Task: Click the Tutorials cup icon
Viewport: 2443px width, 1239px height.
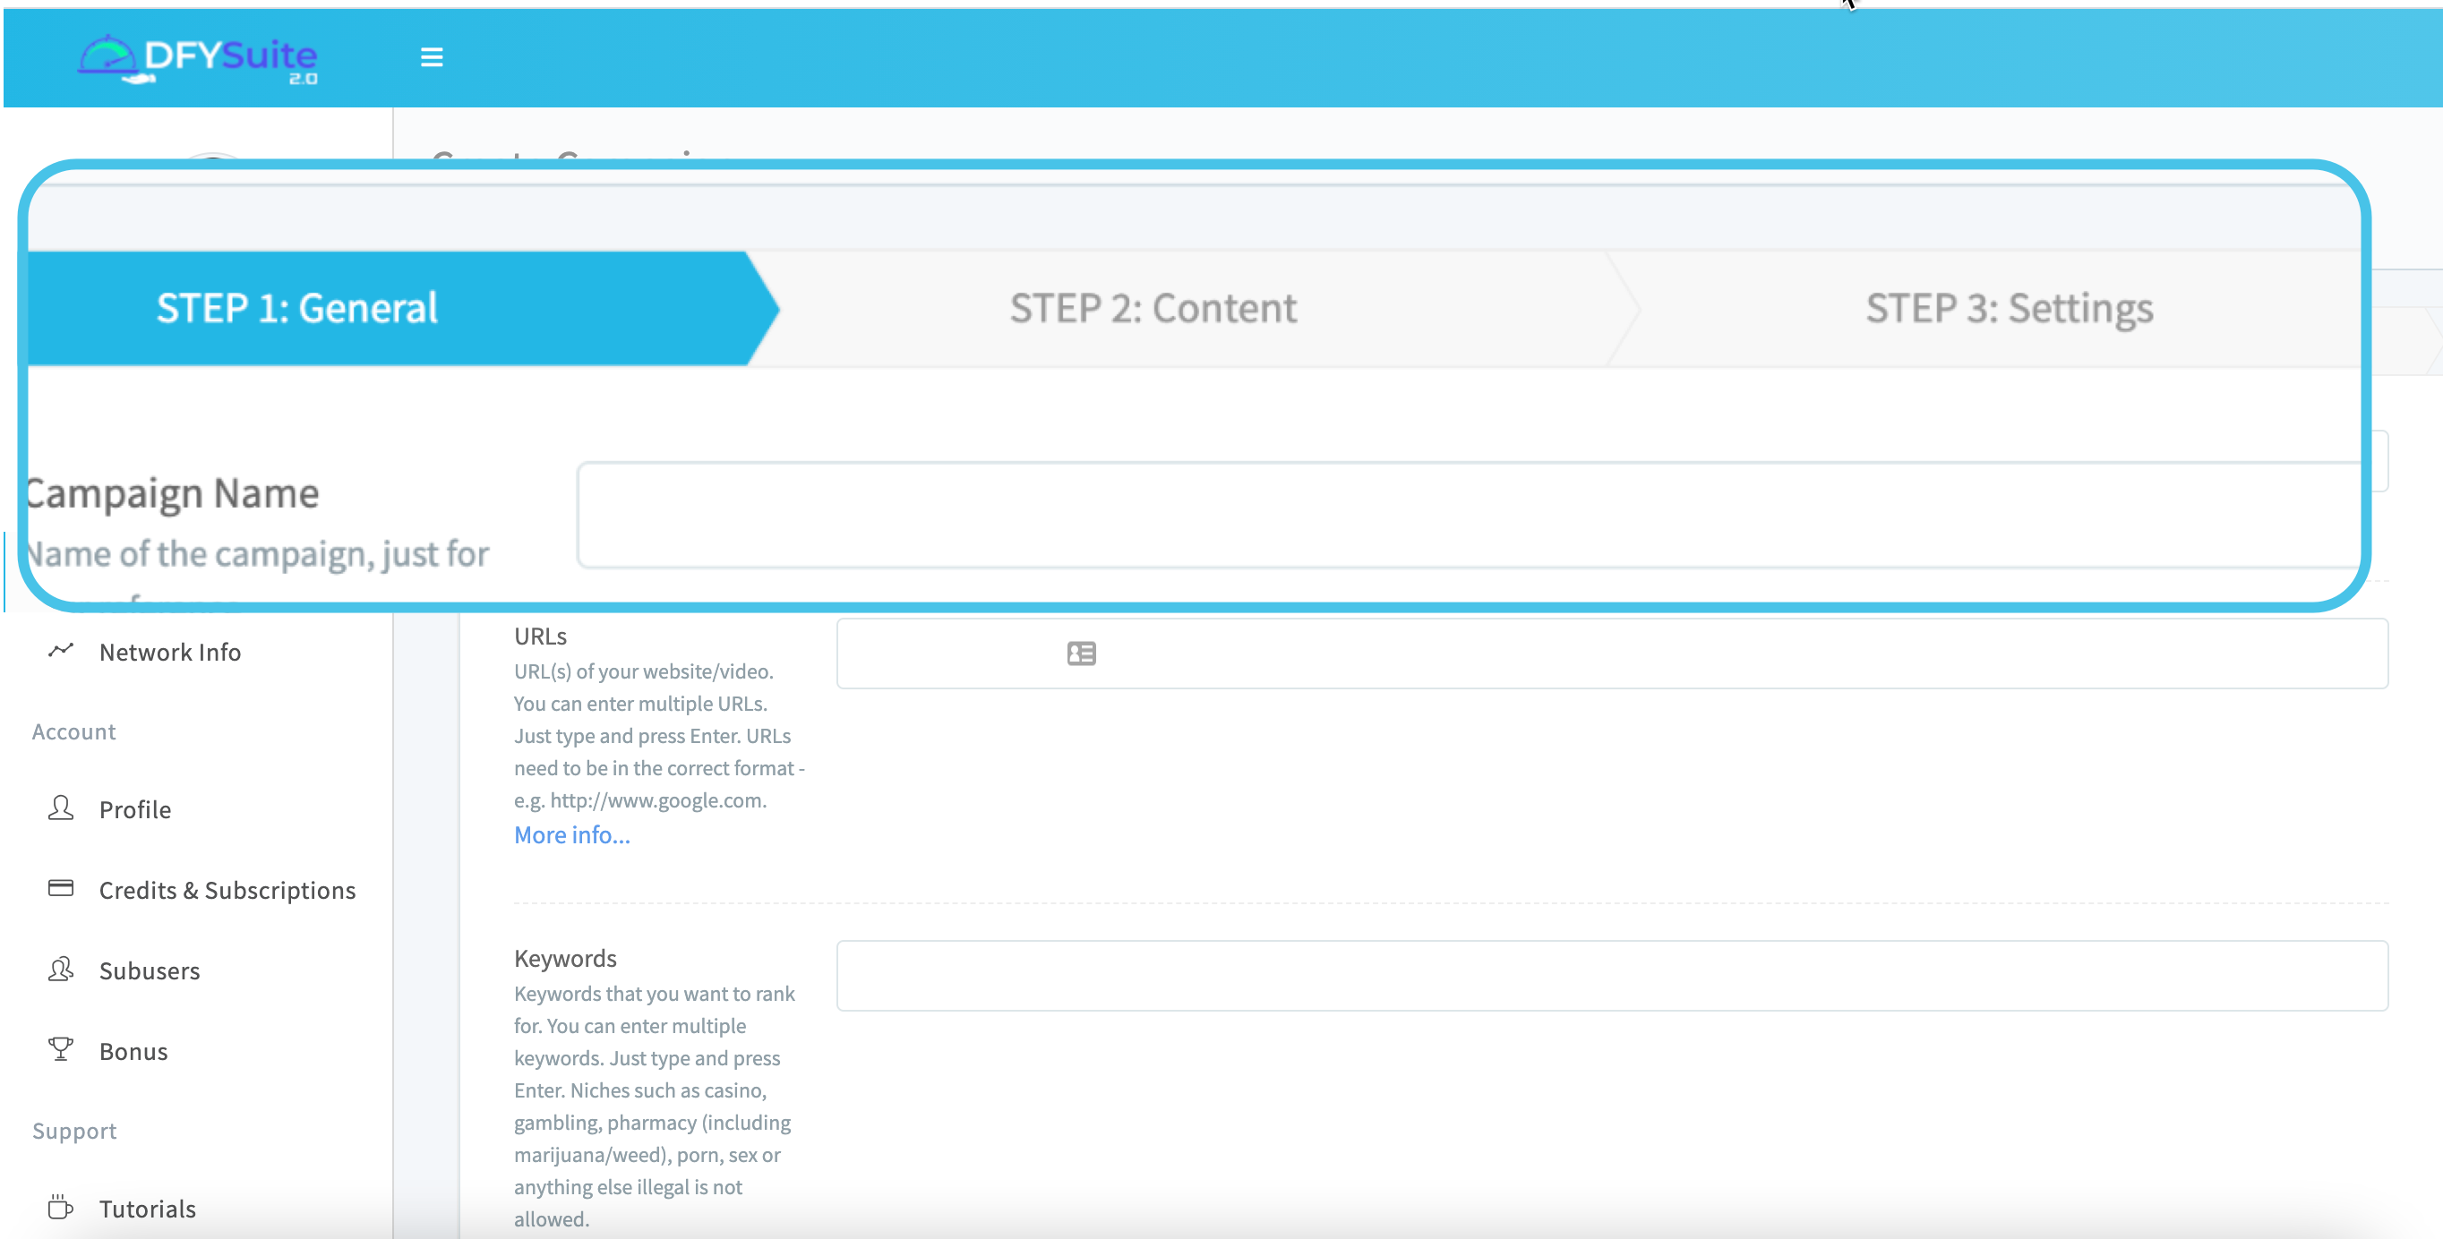Action: (x=61, y=1207)
